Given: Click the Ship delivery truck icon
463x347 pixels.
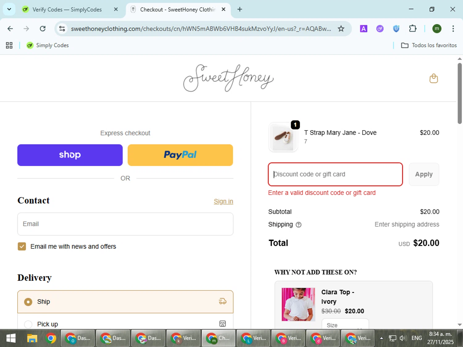Looking at the screenshot, I should point(223,301).
